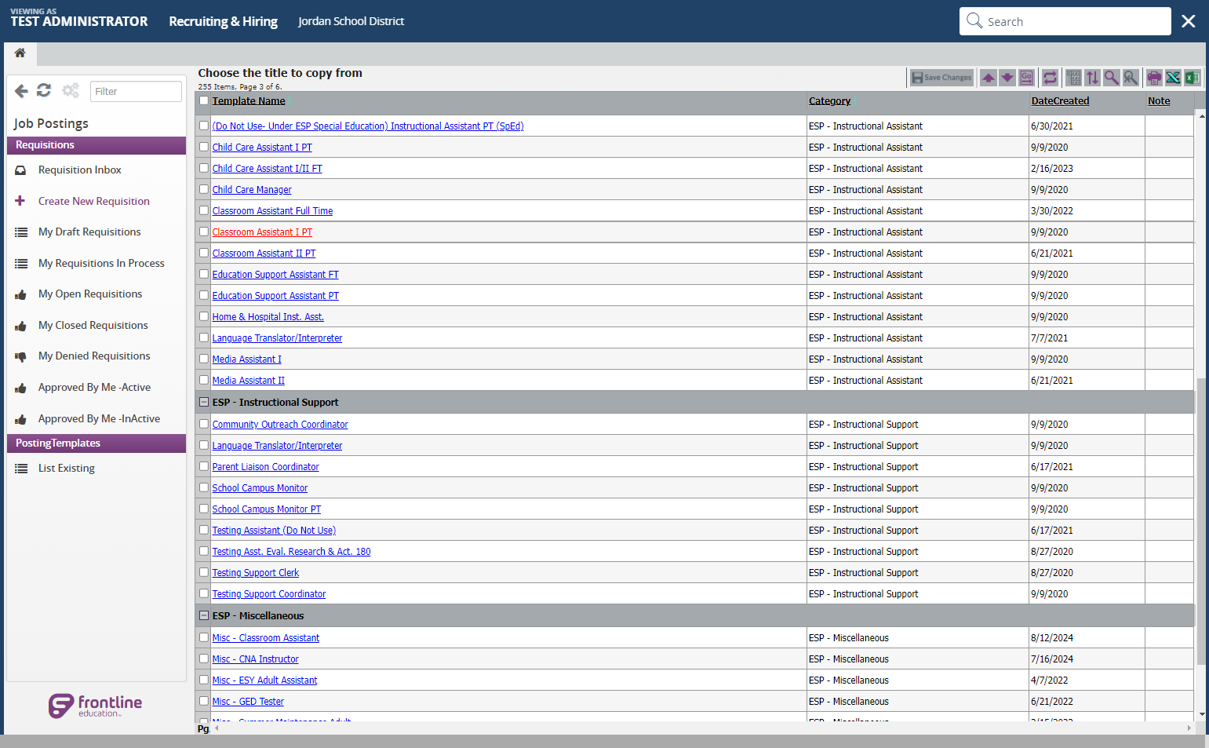
Task: Export using the teal X icon
Action: pyautogui.click(x=1173, y=78)
